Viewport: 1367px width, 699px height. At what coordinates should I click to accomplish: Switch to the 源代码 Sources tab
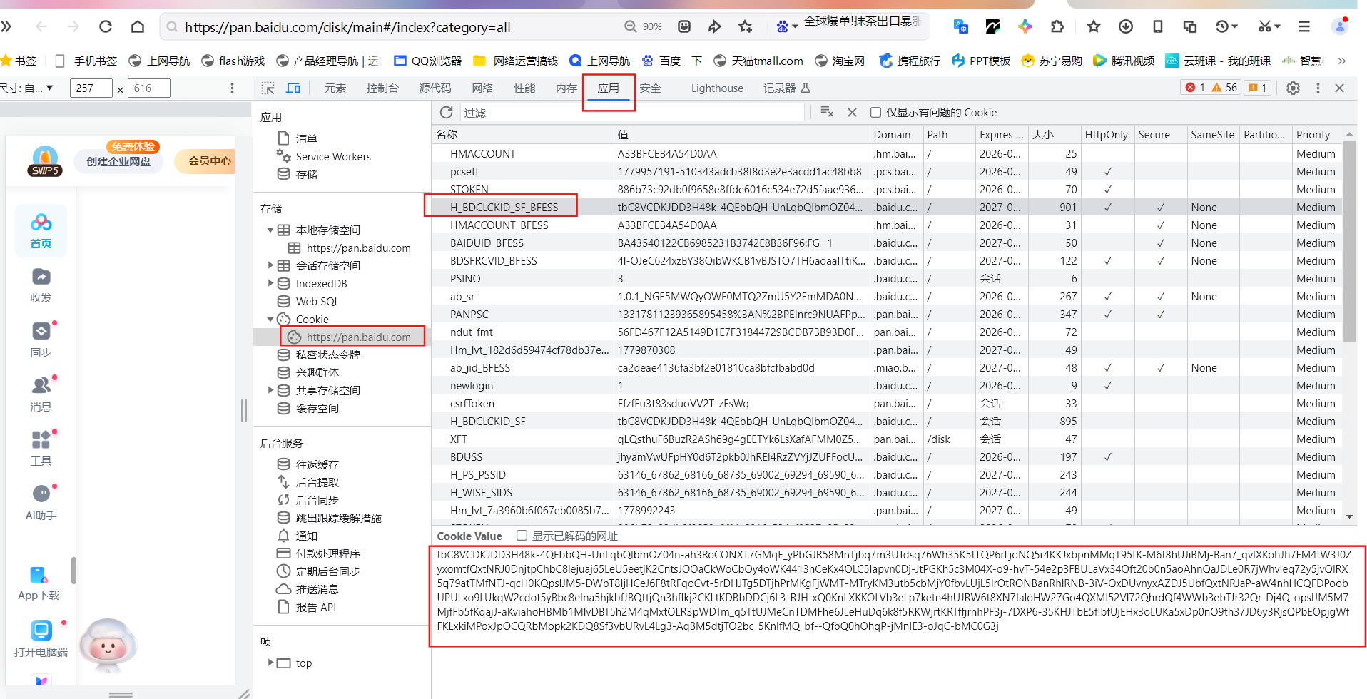coord(435,88)
